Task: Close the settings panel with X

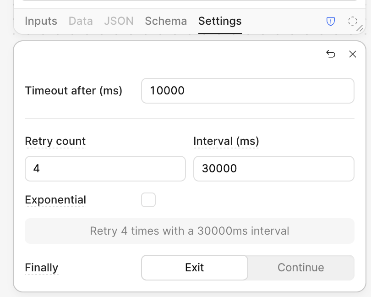Action: (353, 54)
